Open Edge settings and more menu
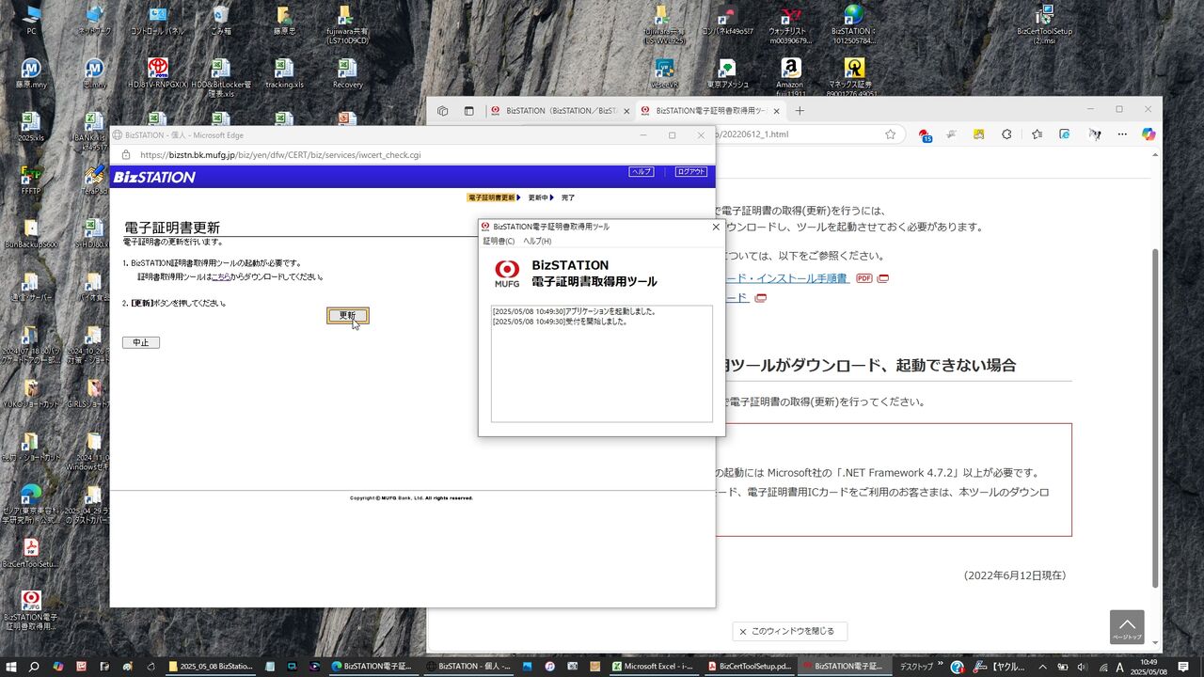This screenshot has width=1204, height=677. [1122, 134]
